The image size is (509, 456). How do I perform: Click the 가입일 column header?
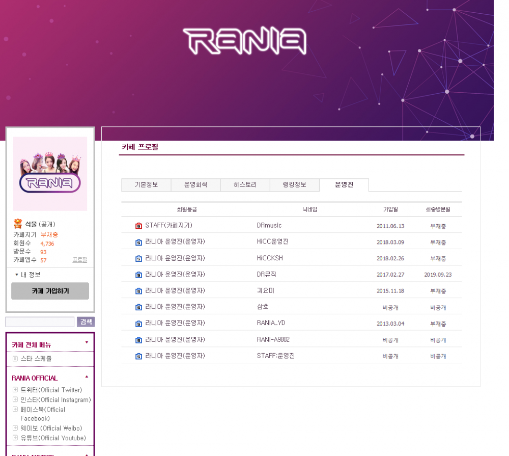(390, 209)
